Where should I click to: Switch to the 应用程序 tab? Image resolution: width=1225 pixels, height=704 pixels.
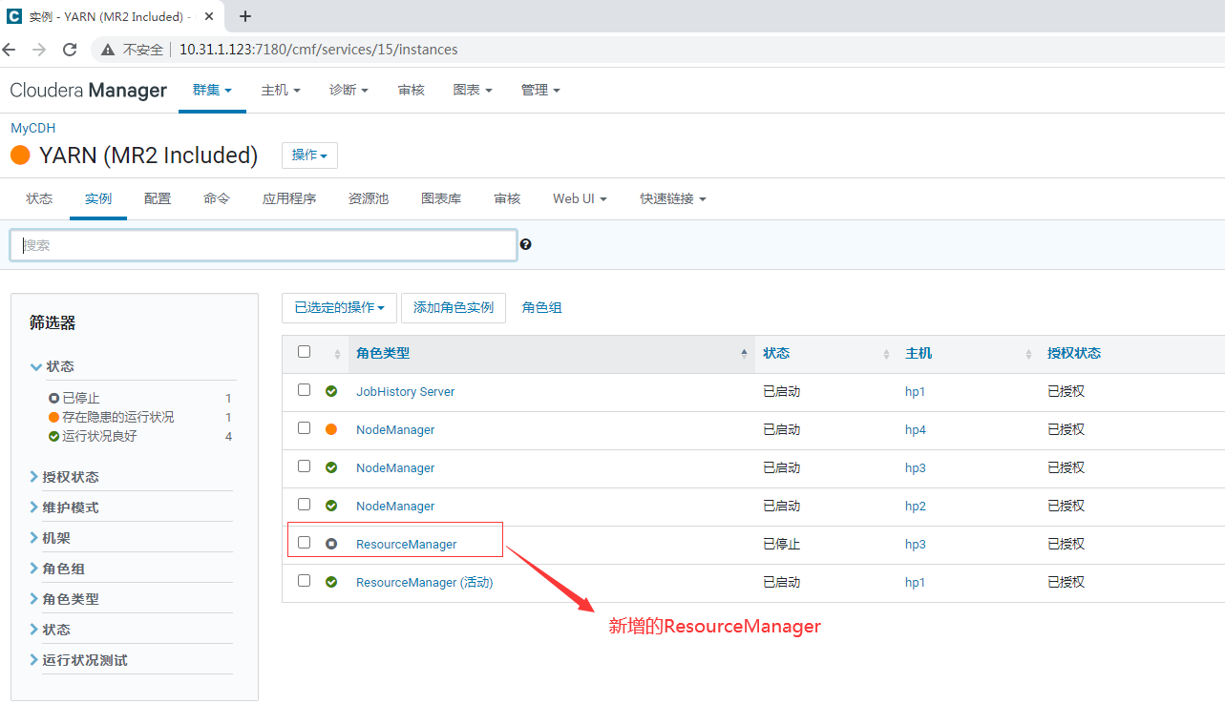click(289, 198)
